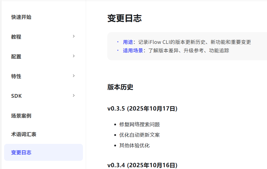Expand the SDK section chevron arrow
The width and height of the screenshot is (267, 169).
(74, 96)
